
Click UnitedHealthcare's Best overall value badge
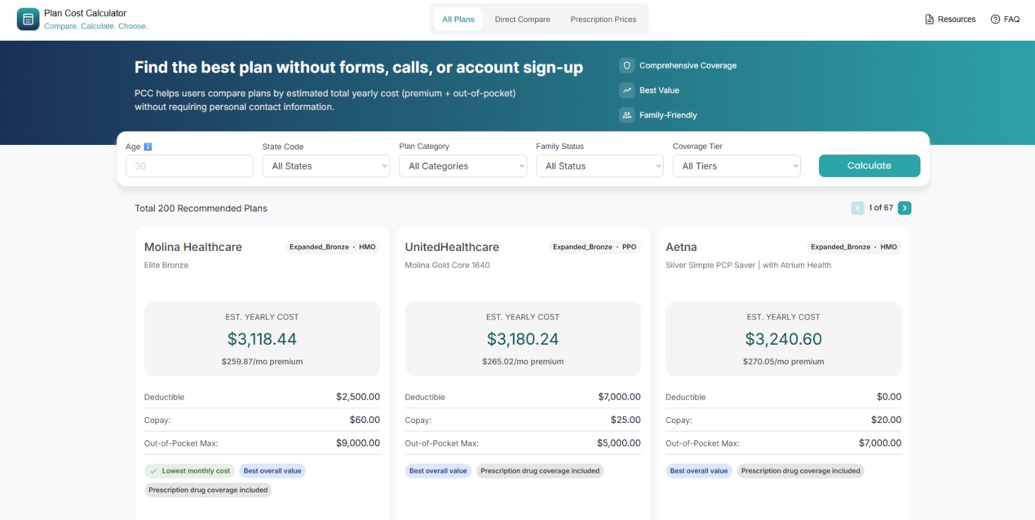pyautogui.click(x=438, y=471)
